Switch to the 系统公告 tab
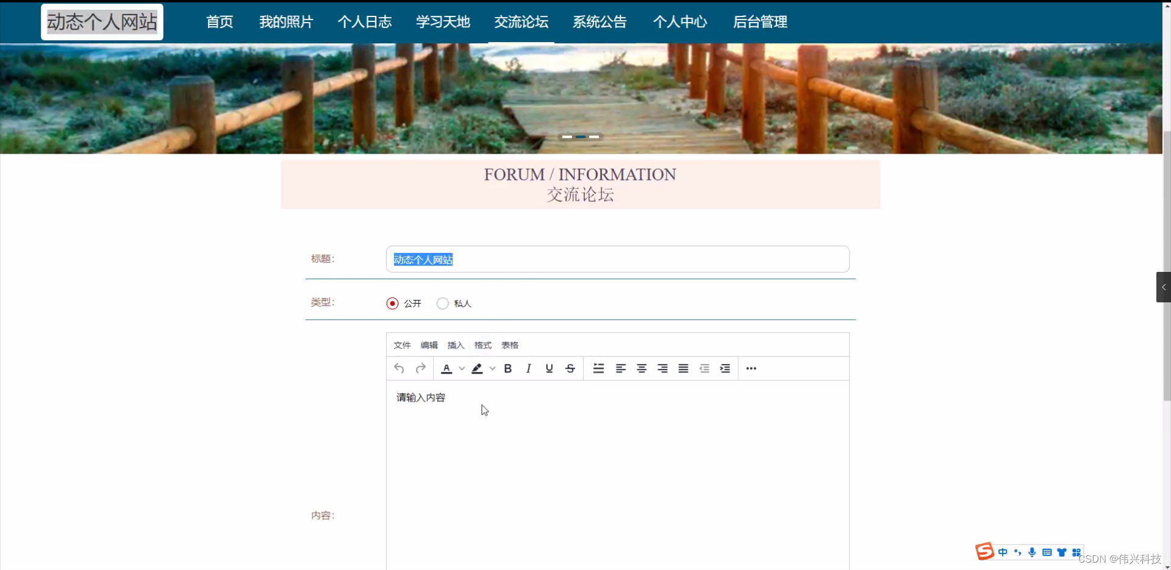This screenshot has width=1171, height=570. tap(599, 21)
